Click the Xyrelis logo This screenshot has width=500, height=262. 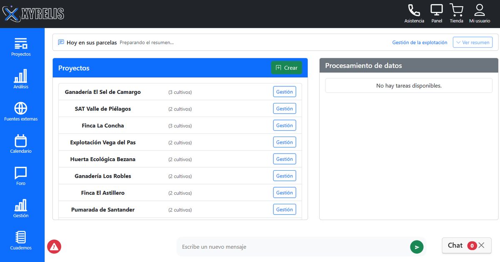(x=33, y=14)
